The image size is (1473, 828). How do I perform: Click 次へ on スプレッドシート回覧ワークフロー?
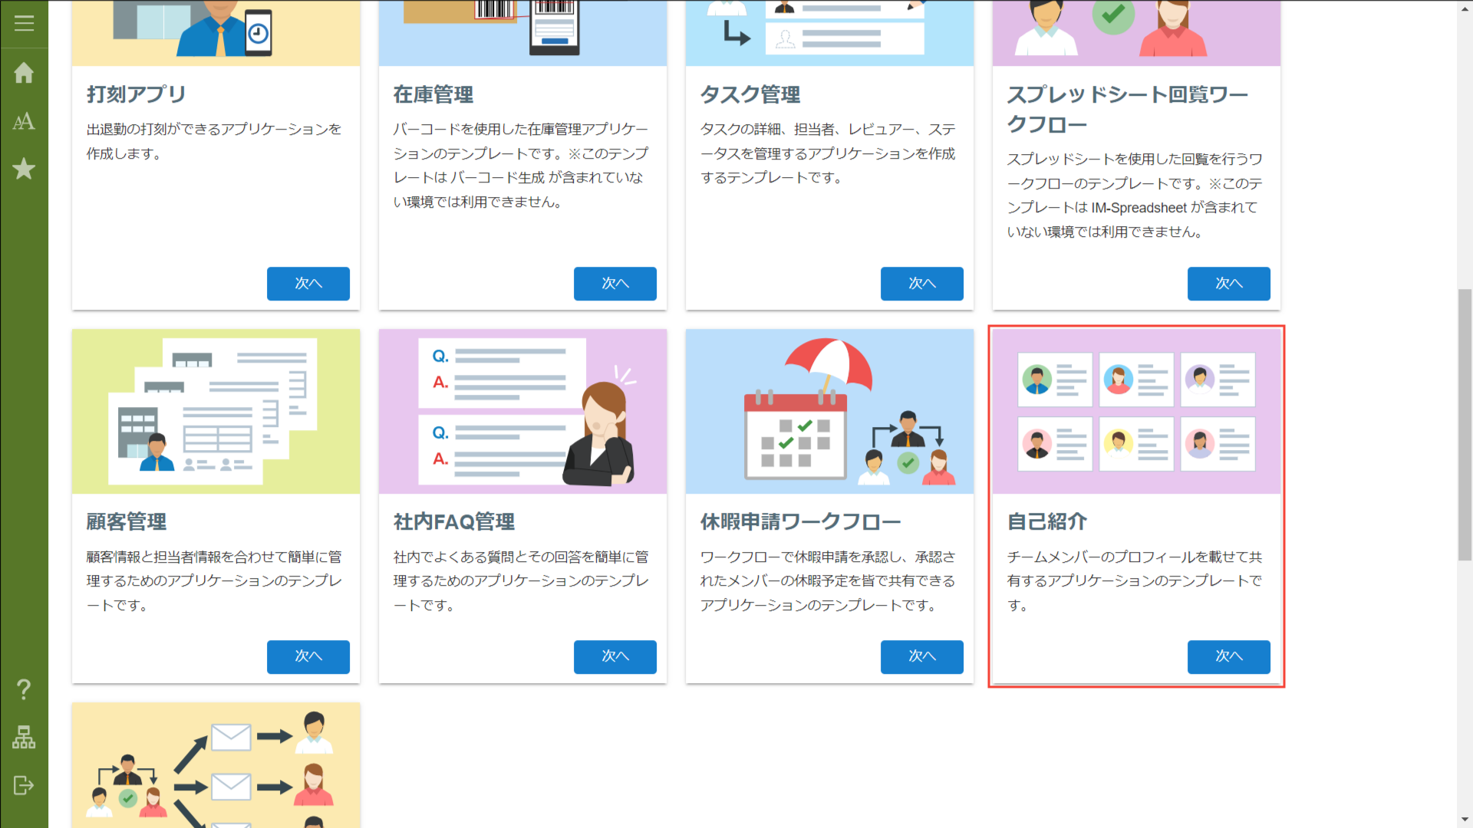[1228, 284]
